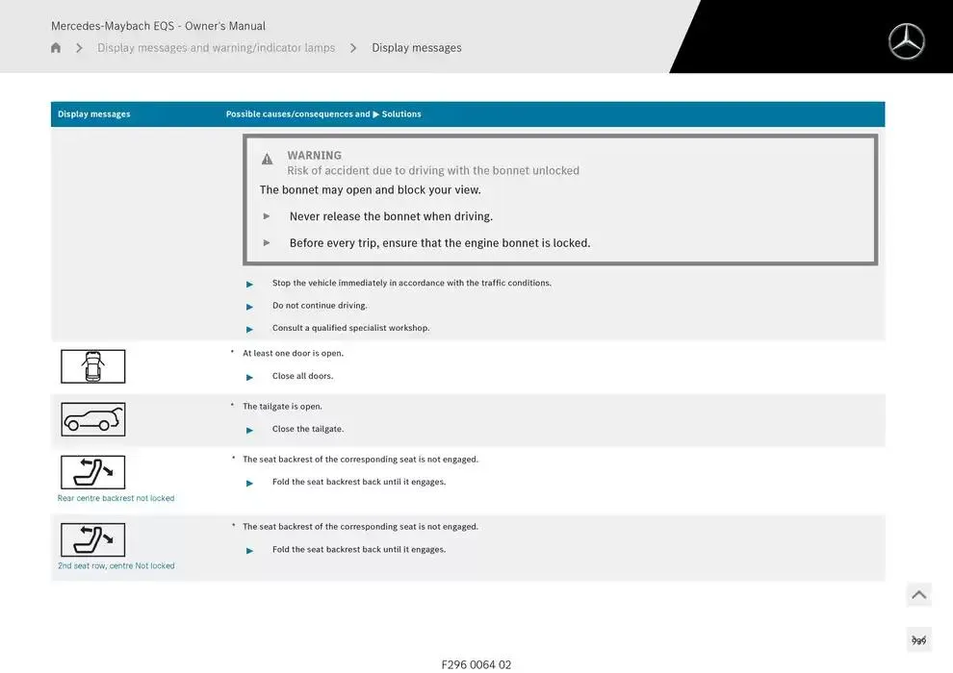Click the rear centre backrest seat icon
Viewport: 953px width, 673px height.
click(93, 472)
